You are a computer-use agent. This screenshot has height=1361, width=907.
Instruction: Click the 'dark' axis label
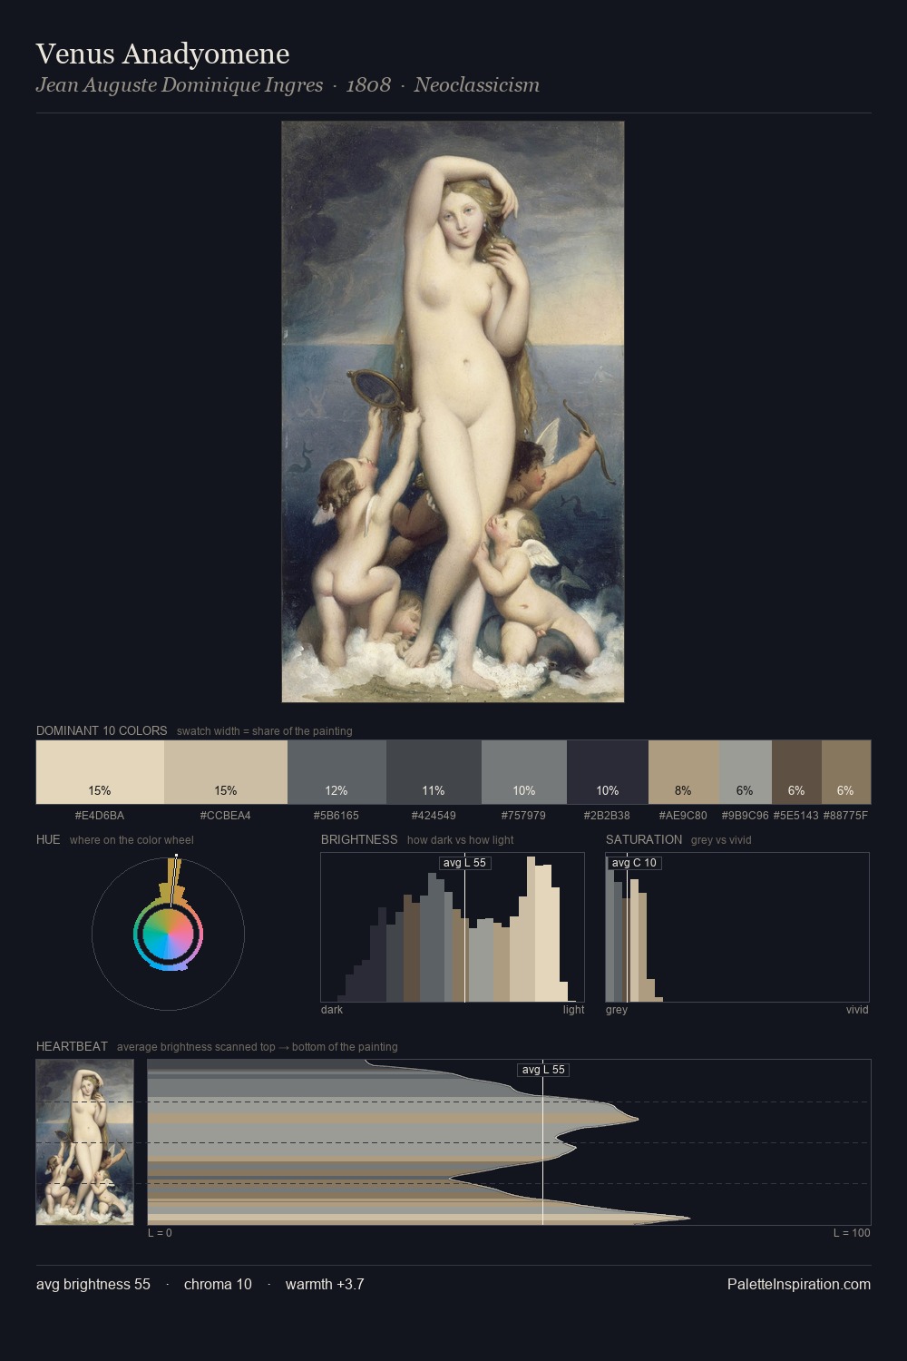[x=332, y=1010]
